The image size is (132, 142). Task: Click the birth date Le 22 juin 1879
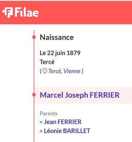pos(60,53)
